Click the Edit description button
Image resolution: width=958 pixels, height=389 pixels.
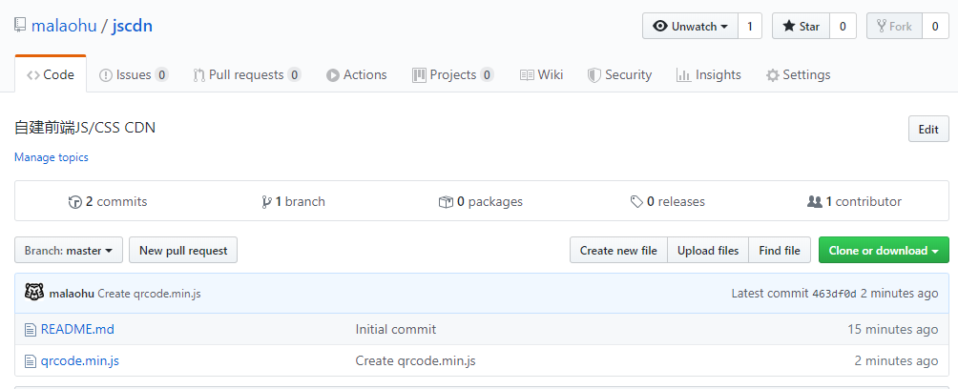tap(927, 130)
